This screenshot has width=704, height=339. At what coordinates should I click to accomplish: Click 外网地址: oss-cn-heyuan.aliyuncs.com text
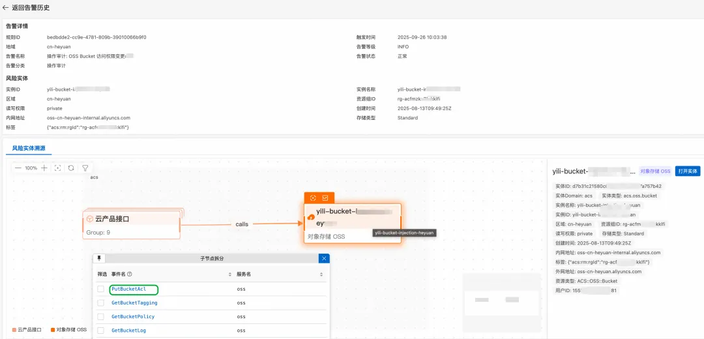[x=598, y=271]
